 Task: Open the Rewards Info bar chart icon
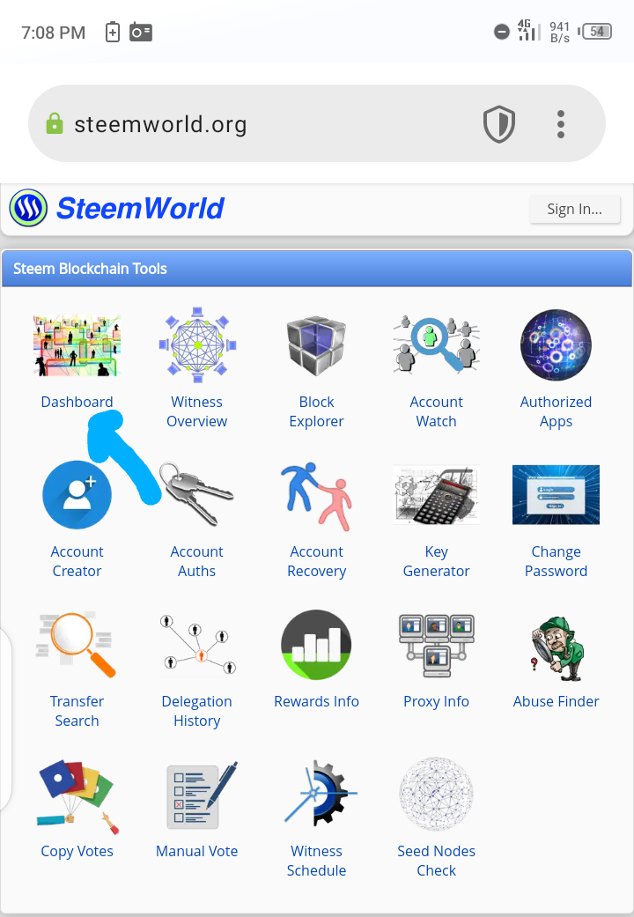[316, 645]
